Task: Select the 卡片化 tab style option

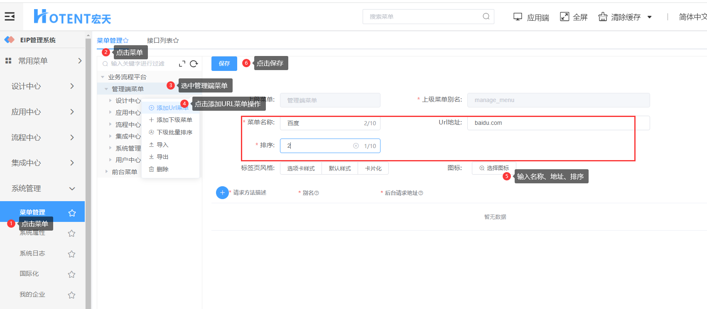Action: pos(373,168)
